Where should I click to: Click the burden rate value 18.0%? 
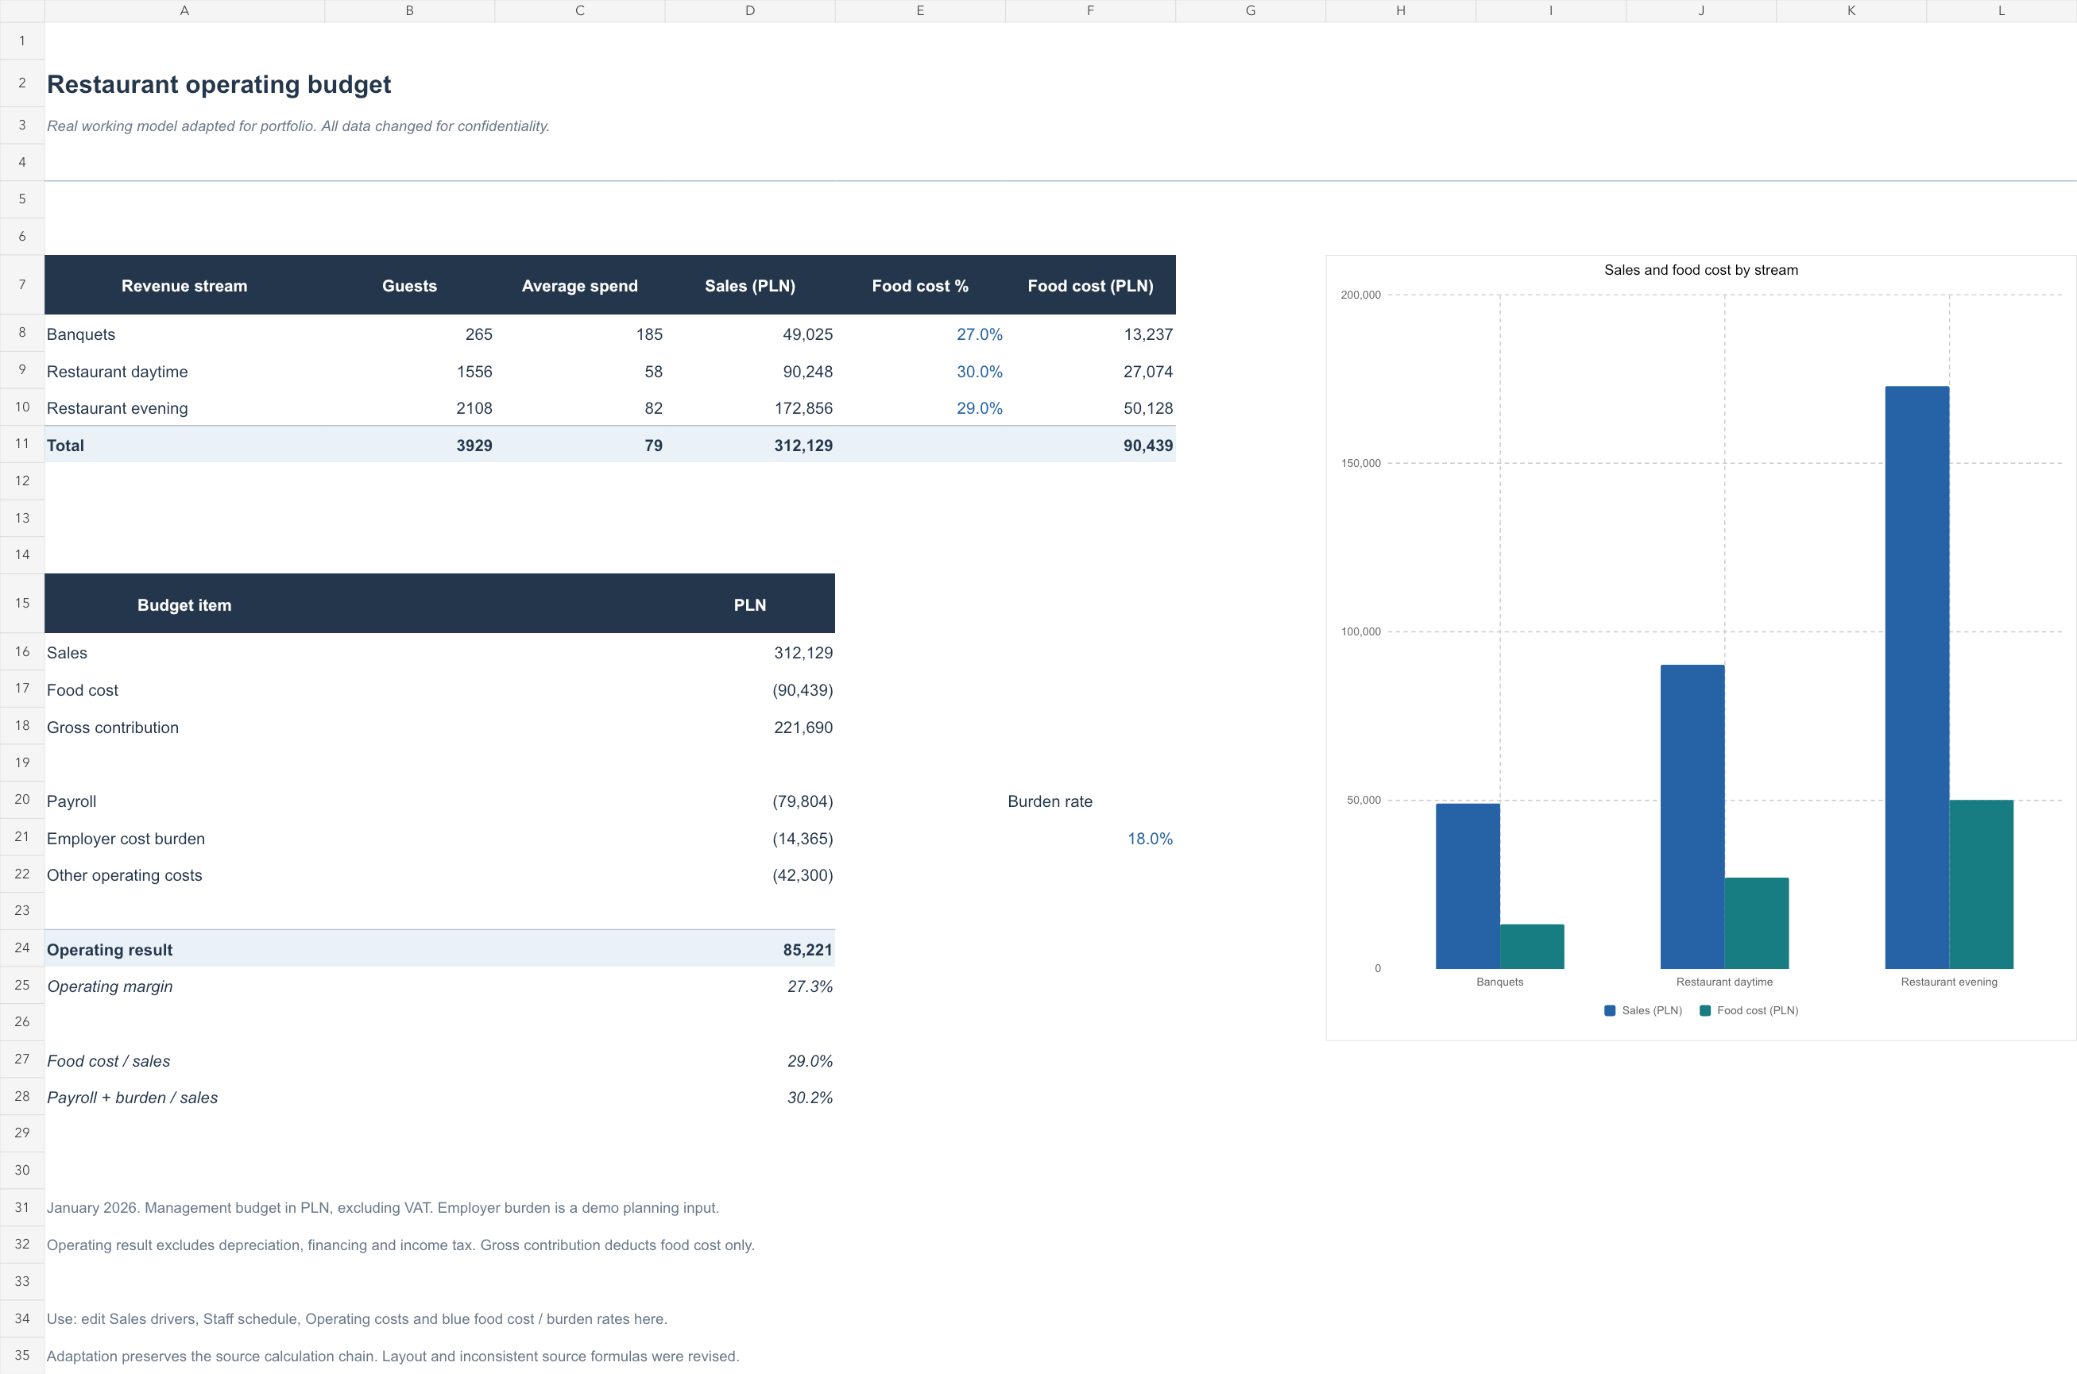pos(1150,839)
